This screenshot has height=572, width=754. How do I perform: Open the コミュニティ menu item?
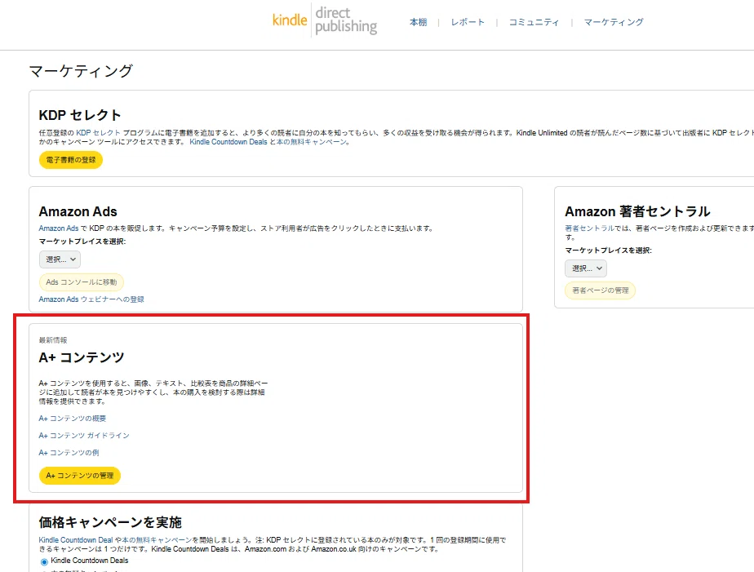[534, 22]
